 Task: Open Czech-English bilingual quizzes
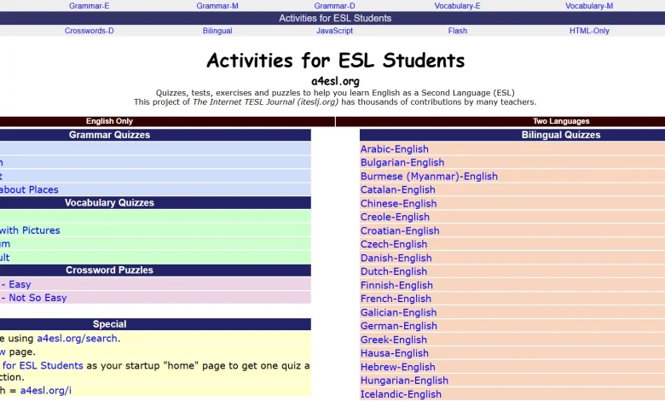click(x=394, y=244)
